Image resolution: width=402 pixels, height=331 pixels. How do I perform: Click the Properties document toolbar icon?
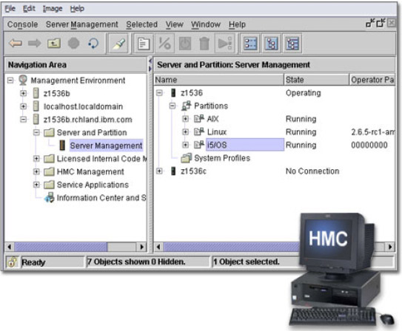(x=144, y=44)
